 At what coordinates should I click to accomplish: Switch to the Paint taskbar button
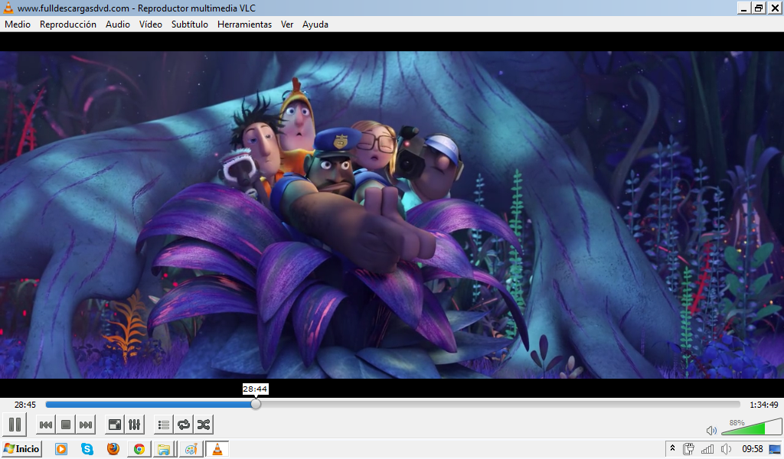point(191,449)
